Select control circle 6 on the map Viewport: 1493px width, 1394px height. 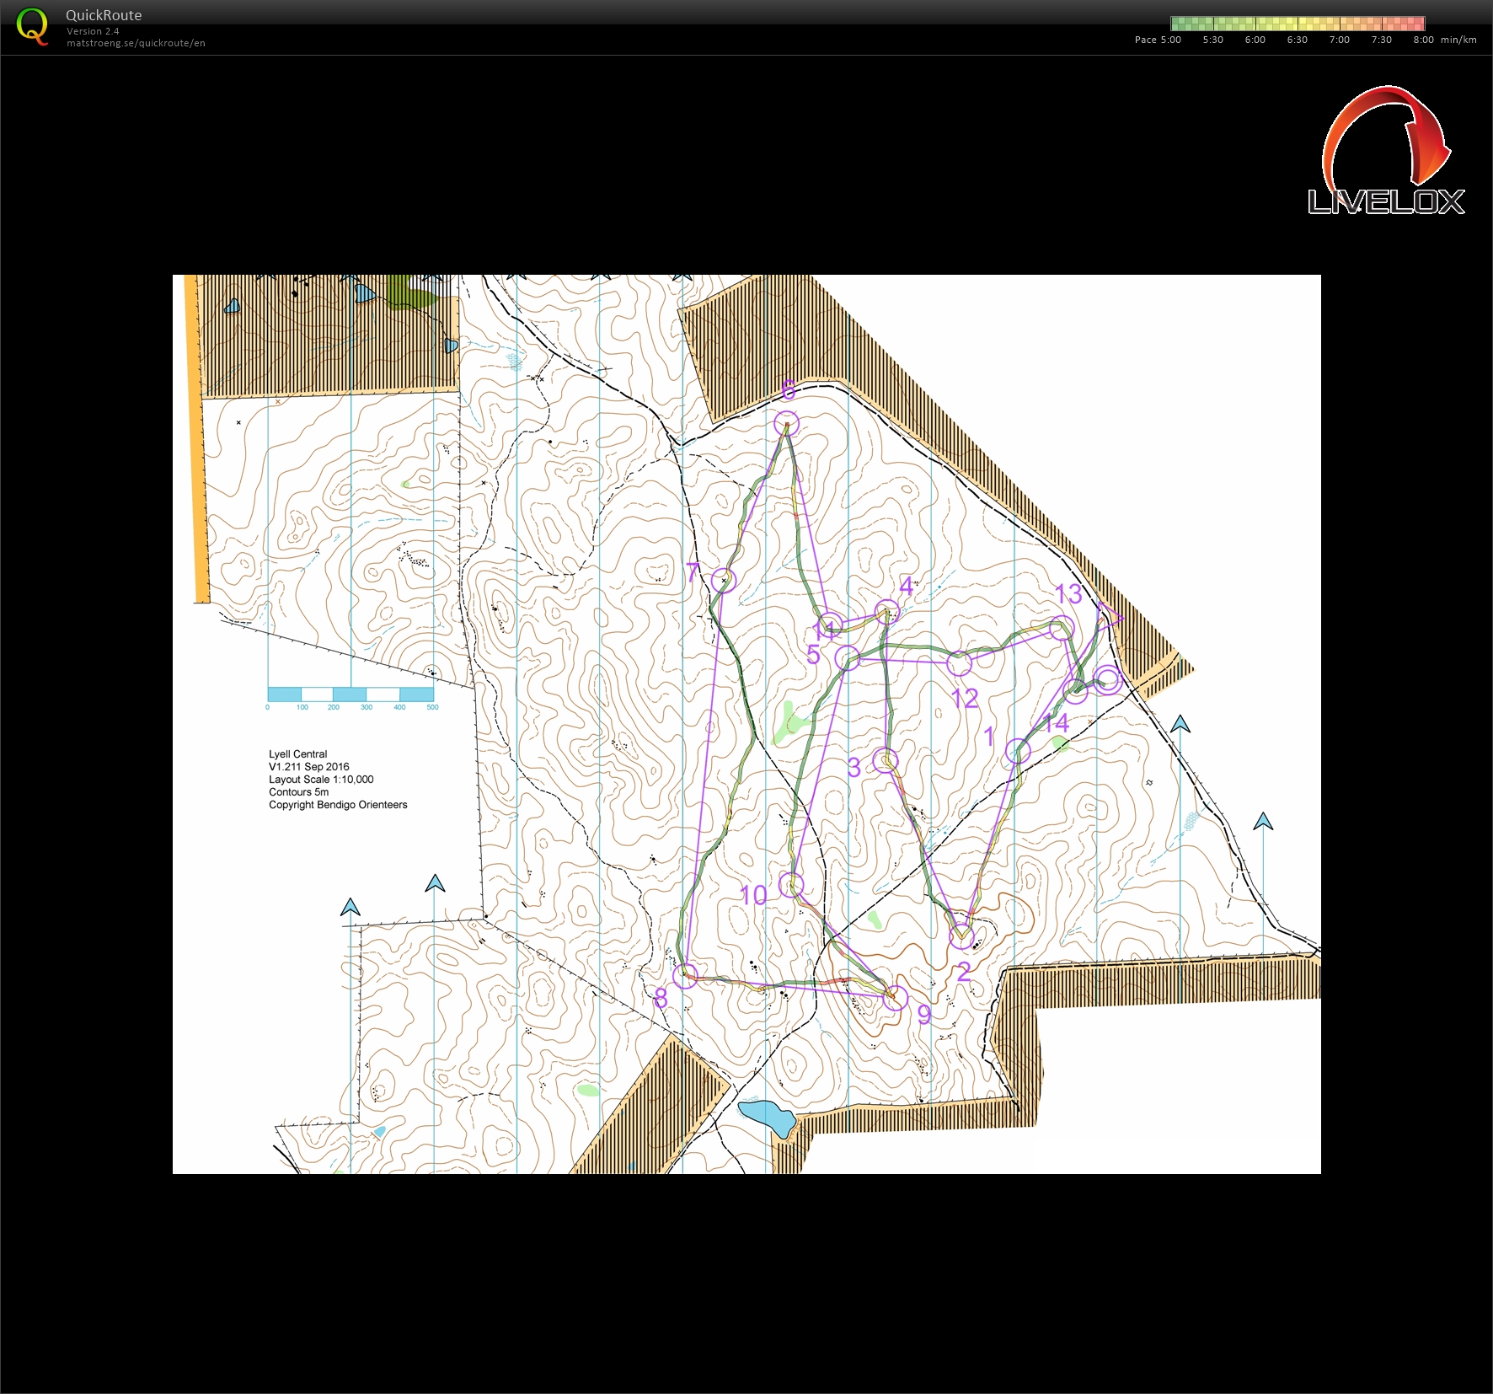click(786, 423)
